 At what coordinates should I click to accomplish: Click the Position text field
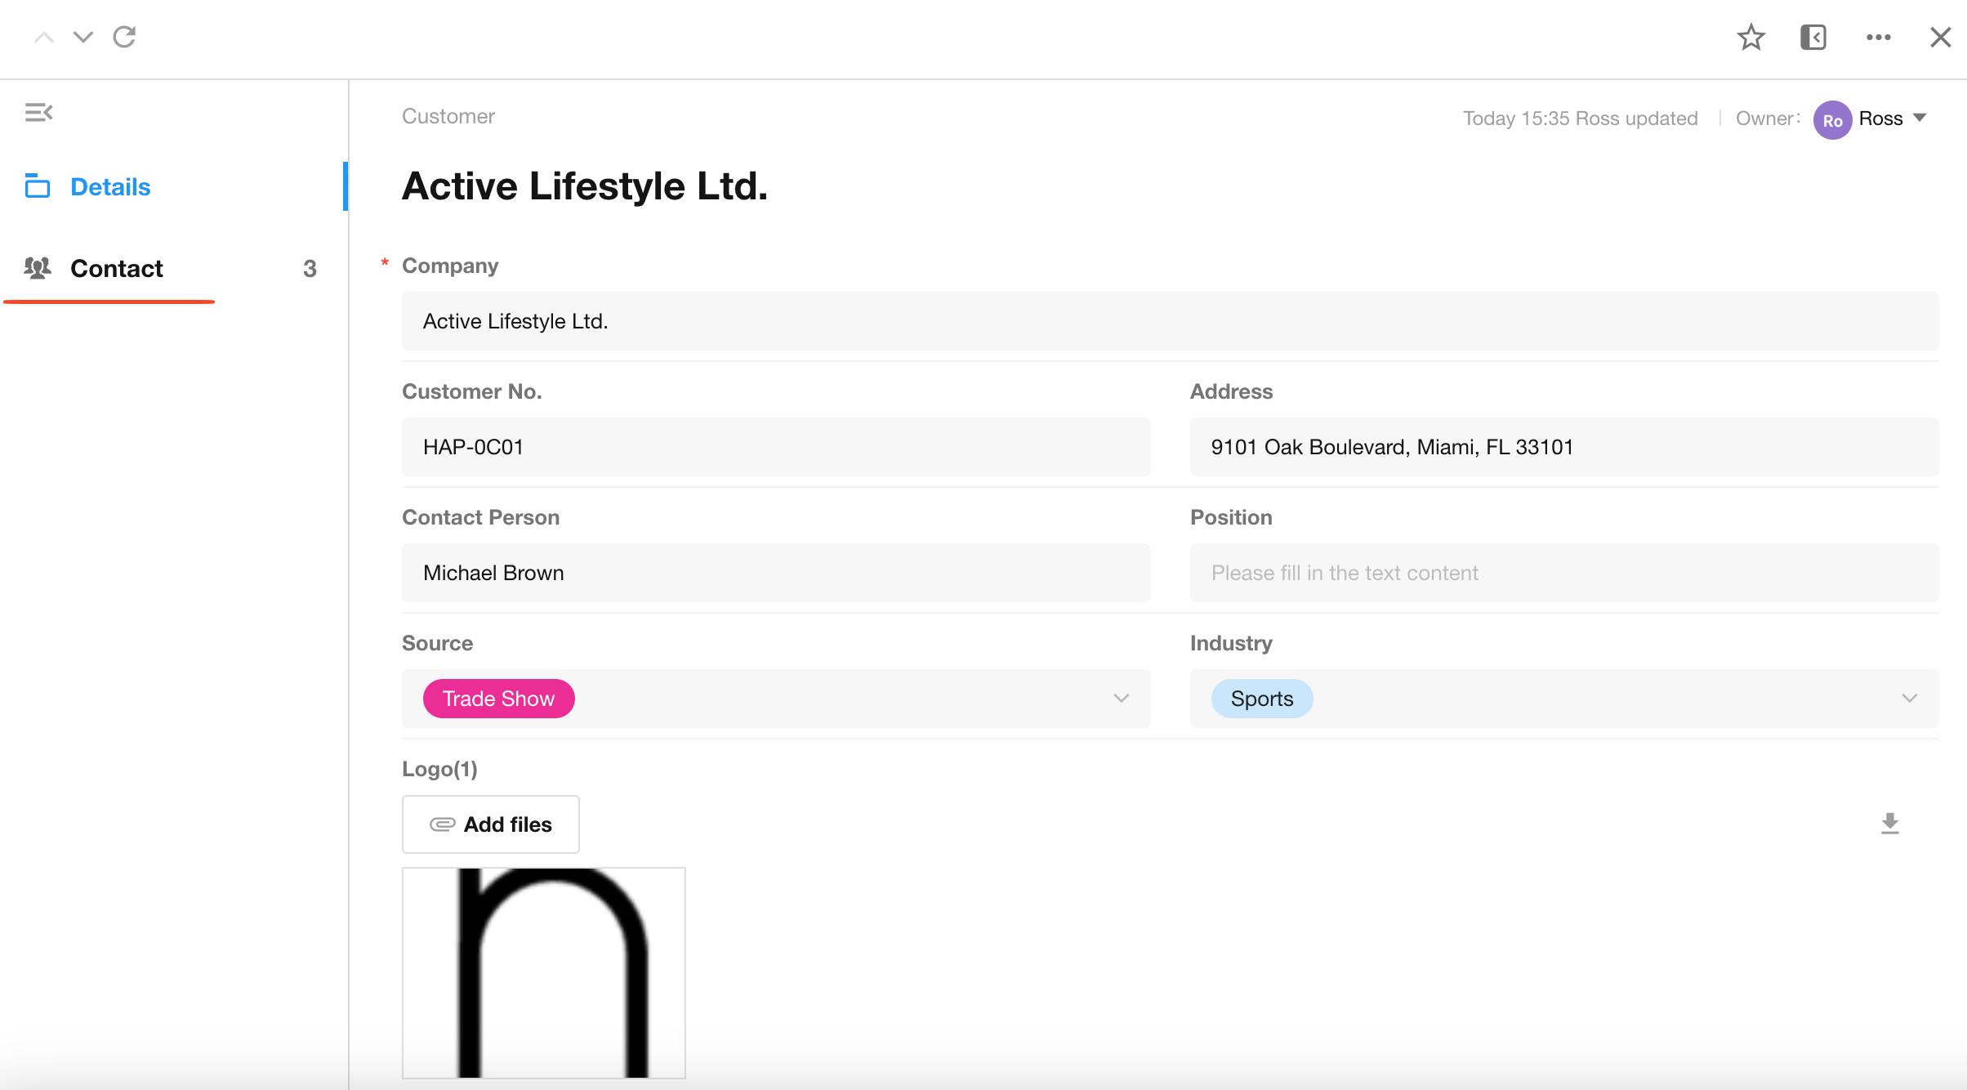coord(1563,573)
